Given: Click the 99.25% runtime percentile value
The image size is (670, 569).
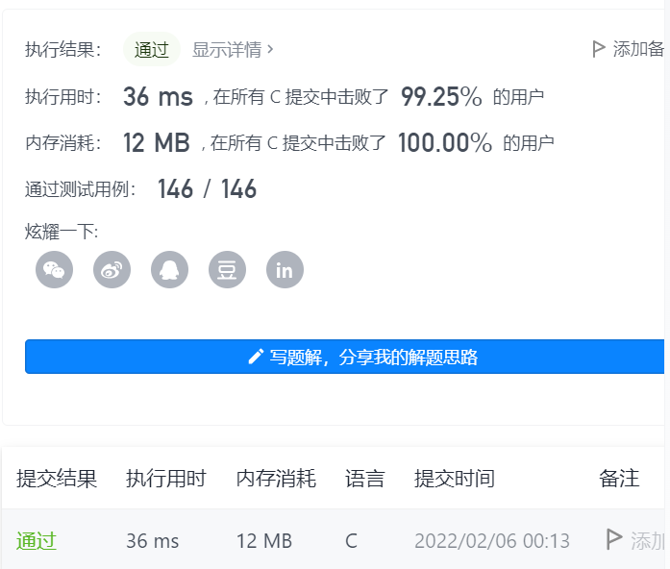Looking at the screenshot, I should pyautogui.click(x=441, y=96).
